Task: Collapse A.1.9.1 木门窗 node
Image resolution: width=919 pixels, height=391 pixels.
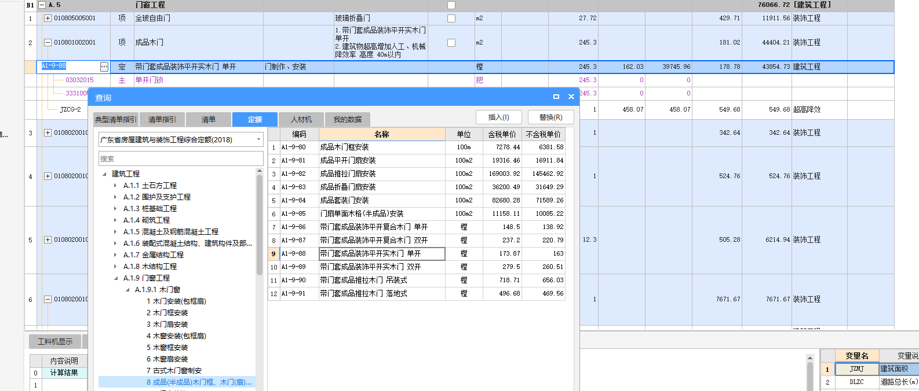Action: pyautogui.click(x=127, y=290)
